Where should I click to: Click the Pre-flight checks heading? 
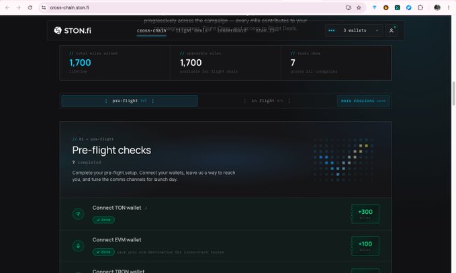pos(111,150)
